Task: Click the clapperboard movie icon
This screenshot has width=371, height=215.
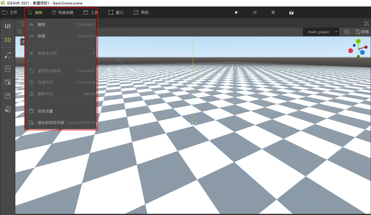Action: (291, 12)
